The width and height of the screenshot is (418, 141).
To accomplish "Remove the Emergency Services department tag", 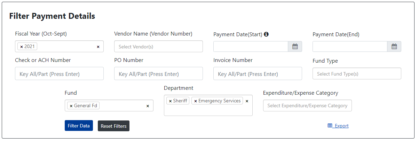I will coord(195,101).
